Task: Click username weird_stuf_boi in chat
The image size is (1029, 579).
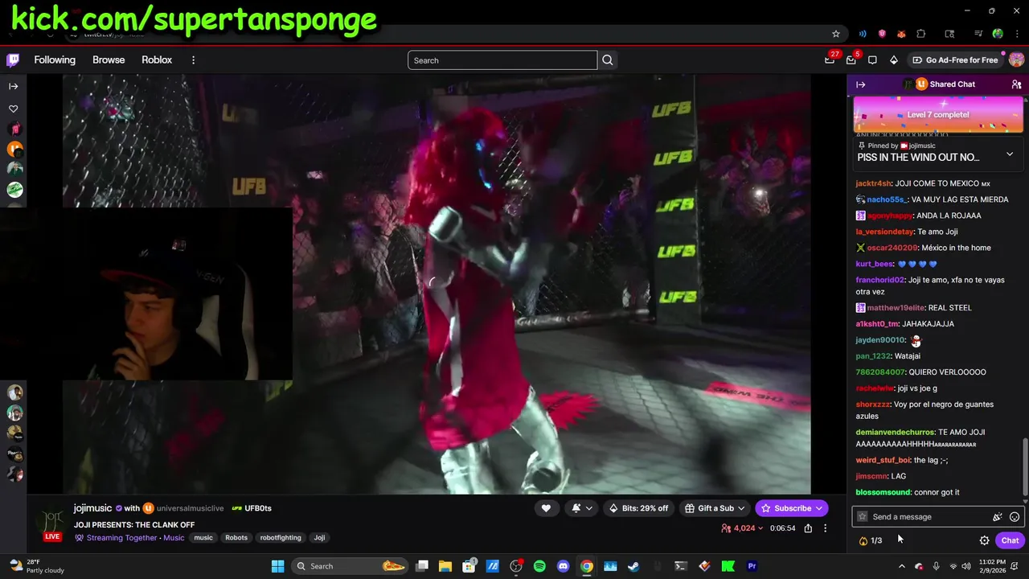Action: click(x=883, y=460)
